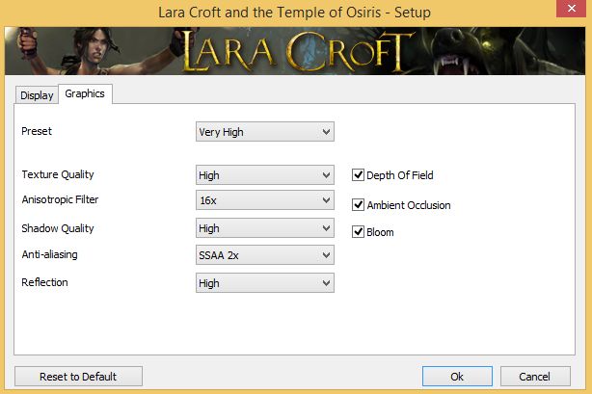Click the Texture Quality label
The width and height of the screenshot is (592, 394).
click(x=58, y=174)
